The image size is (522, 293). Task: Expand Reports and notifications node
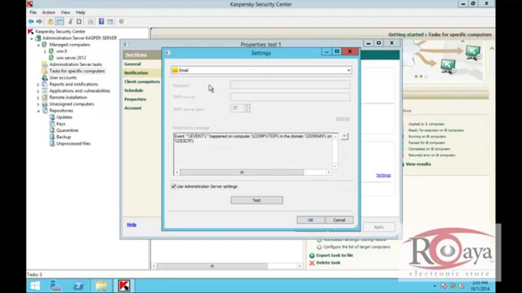[38, 84]
